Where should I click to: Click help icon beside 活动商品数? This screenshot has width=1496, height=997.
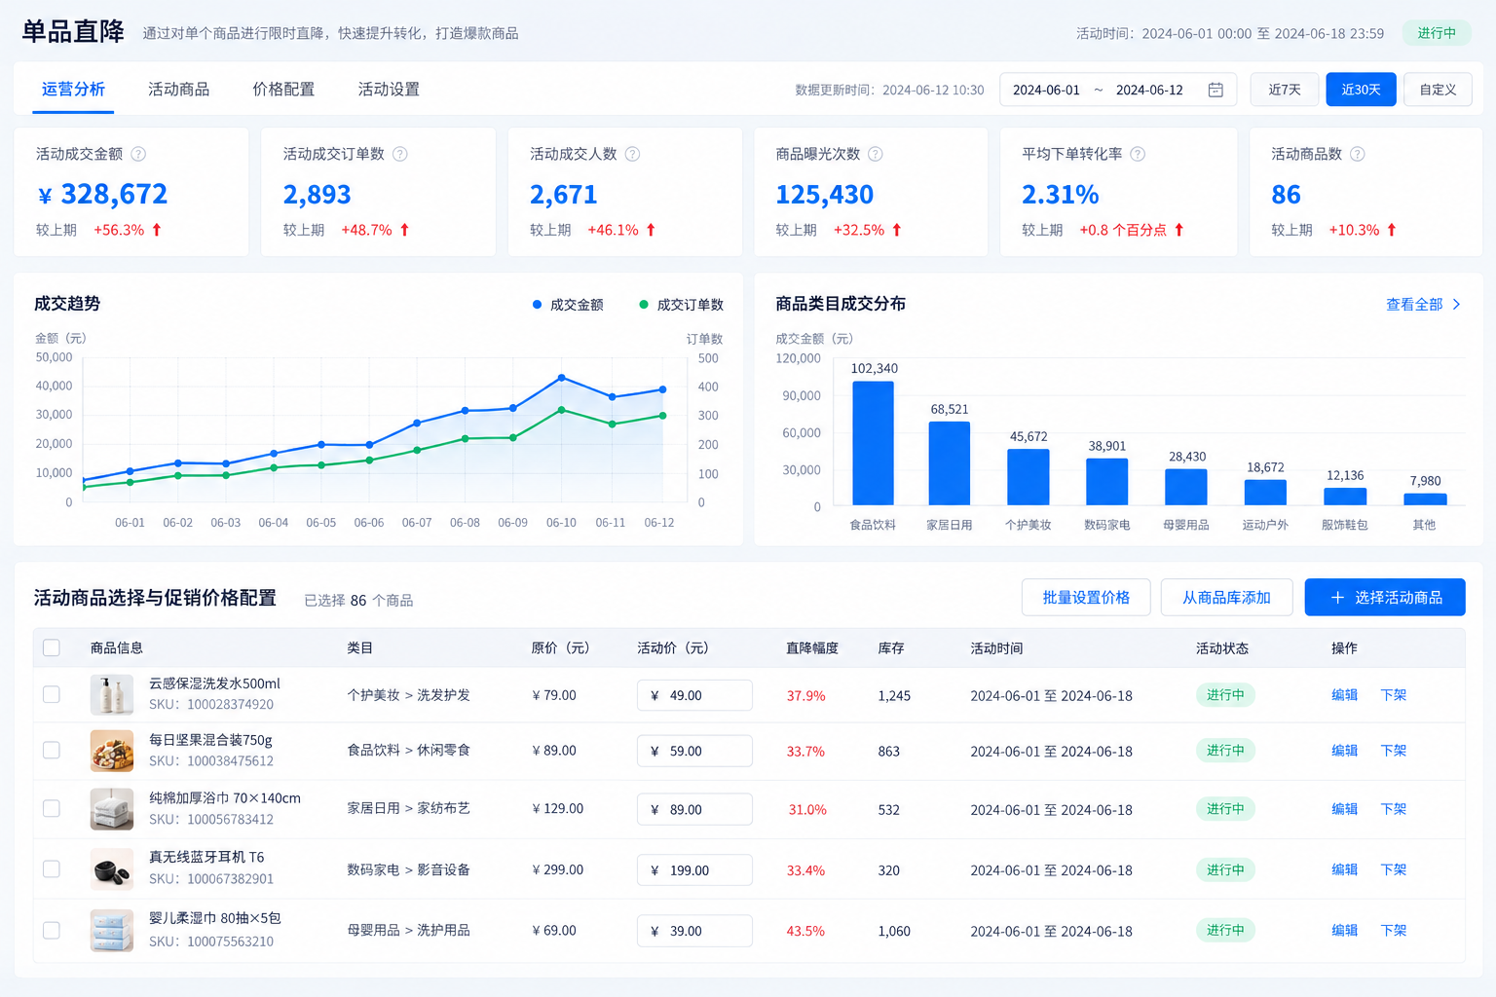1357,154
